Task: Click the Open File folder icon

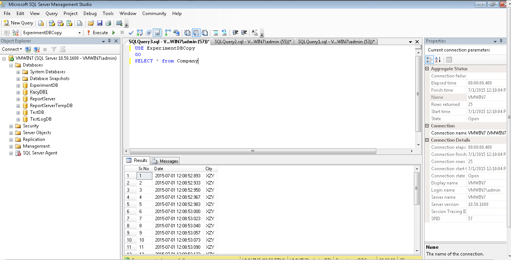Action: point(91,23)
